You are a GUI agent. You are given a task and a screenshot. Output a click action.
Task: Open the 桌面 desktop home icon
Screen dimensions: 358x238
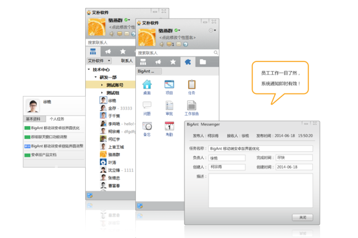(x=147, y=84)
